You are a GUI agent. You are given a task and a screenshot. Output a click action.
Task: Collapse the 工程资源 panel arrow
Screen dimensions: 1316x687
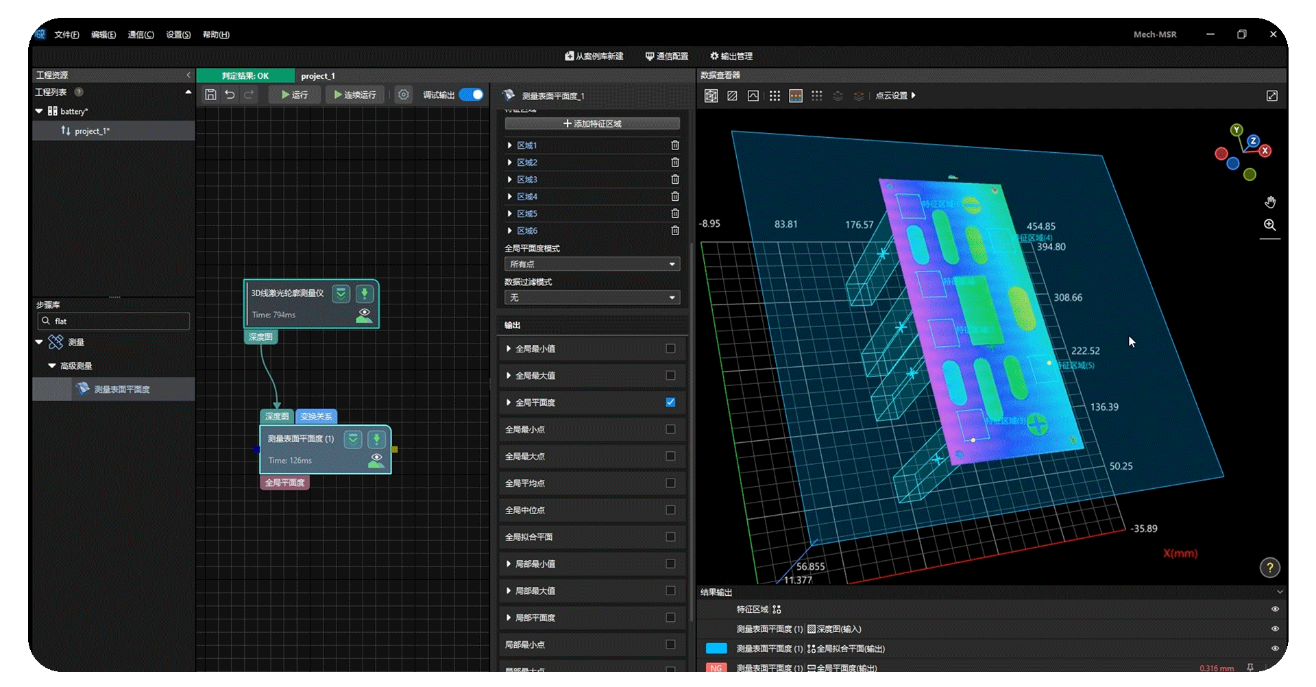[188, 75]
